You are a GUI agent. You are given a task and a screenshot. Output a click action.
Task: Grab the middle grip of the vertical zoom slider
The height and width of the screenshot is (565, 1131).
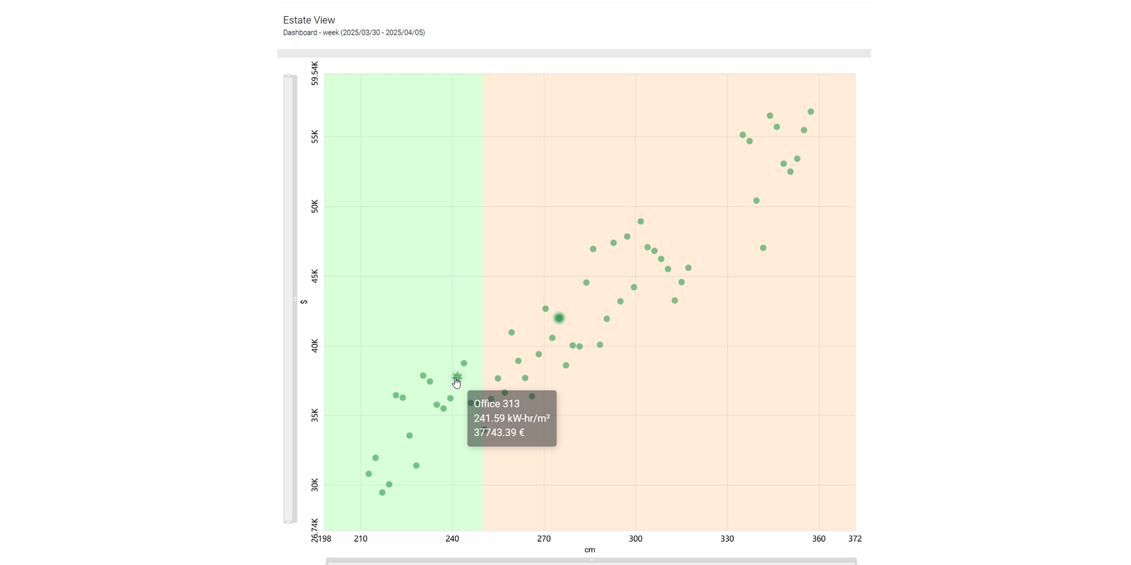click(x=295, y=299)
